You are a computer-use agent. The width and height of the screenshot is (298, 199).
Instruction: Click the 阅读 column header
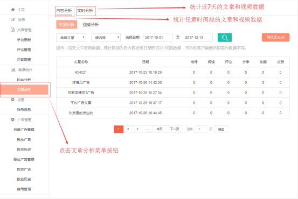[x=211, y=62]
